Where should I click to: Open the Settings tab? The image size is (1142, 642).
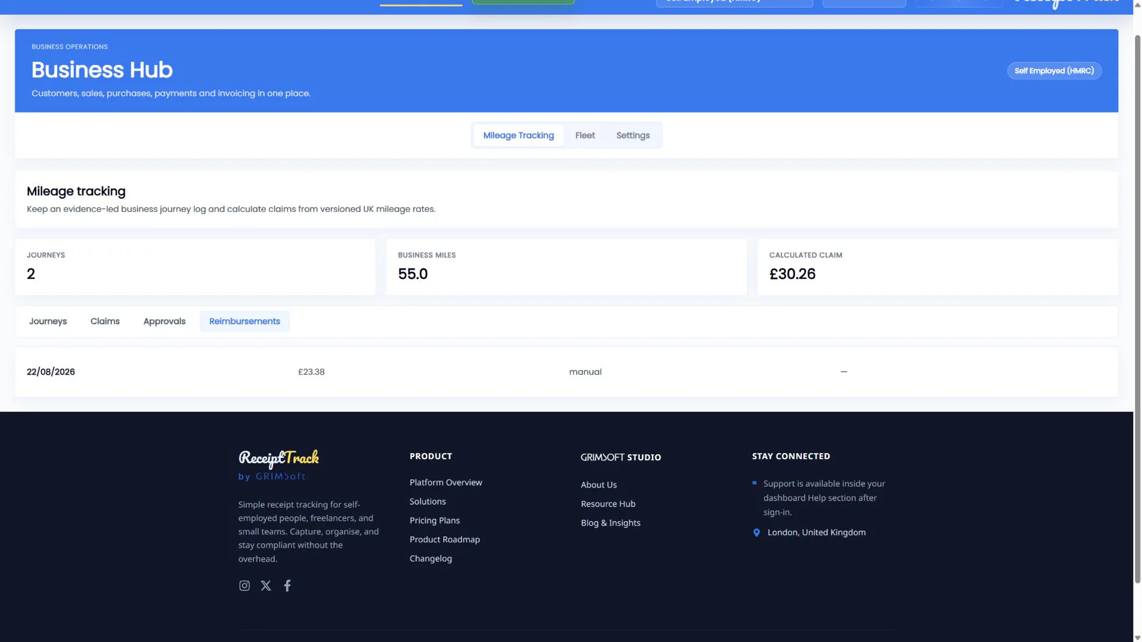(x=633, y=136)
